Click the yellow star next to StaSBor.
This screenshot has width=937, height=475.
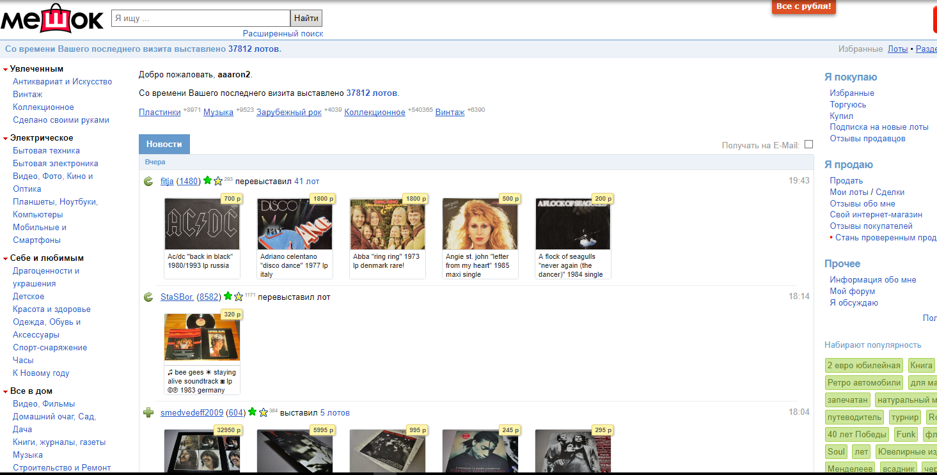(239, 297)
